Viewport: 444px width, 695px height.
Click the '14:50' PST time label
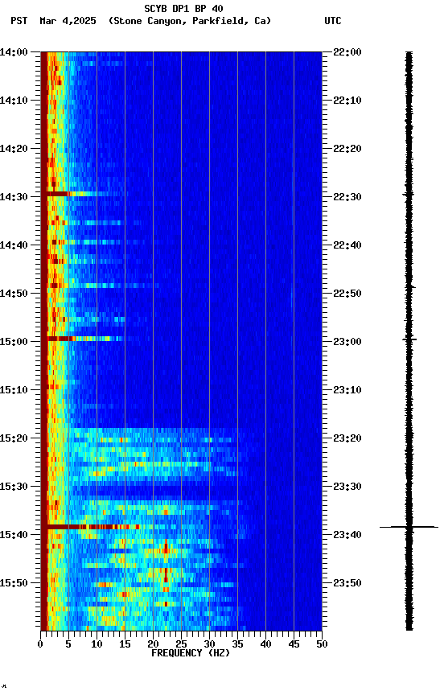(14, 294)
